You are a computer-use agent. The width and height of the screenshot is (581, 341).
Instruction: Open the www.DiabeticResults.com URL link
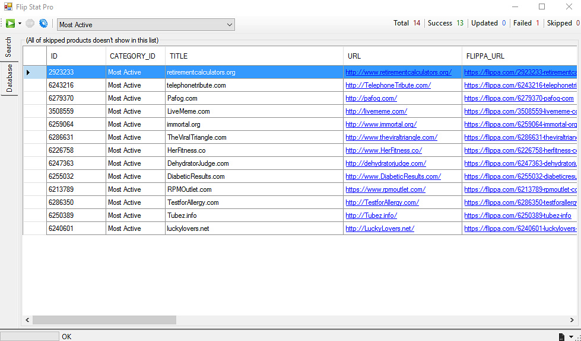click(x=393, y=176)
